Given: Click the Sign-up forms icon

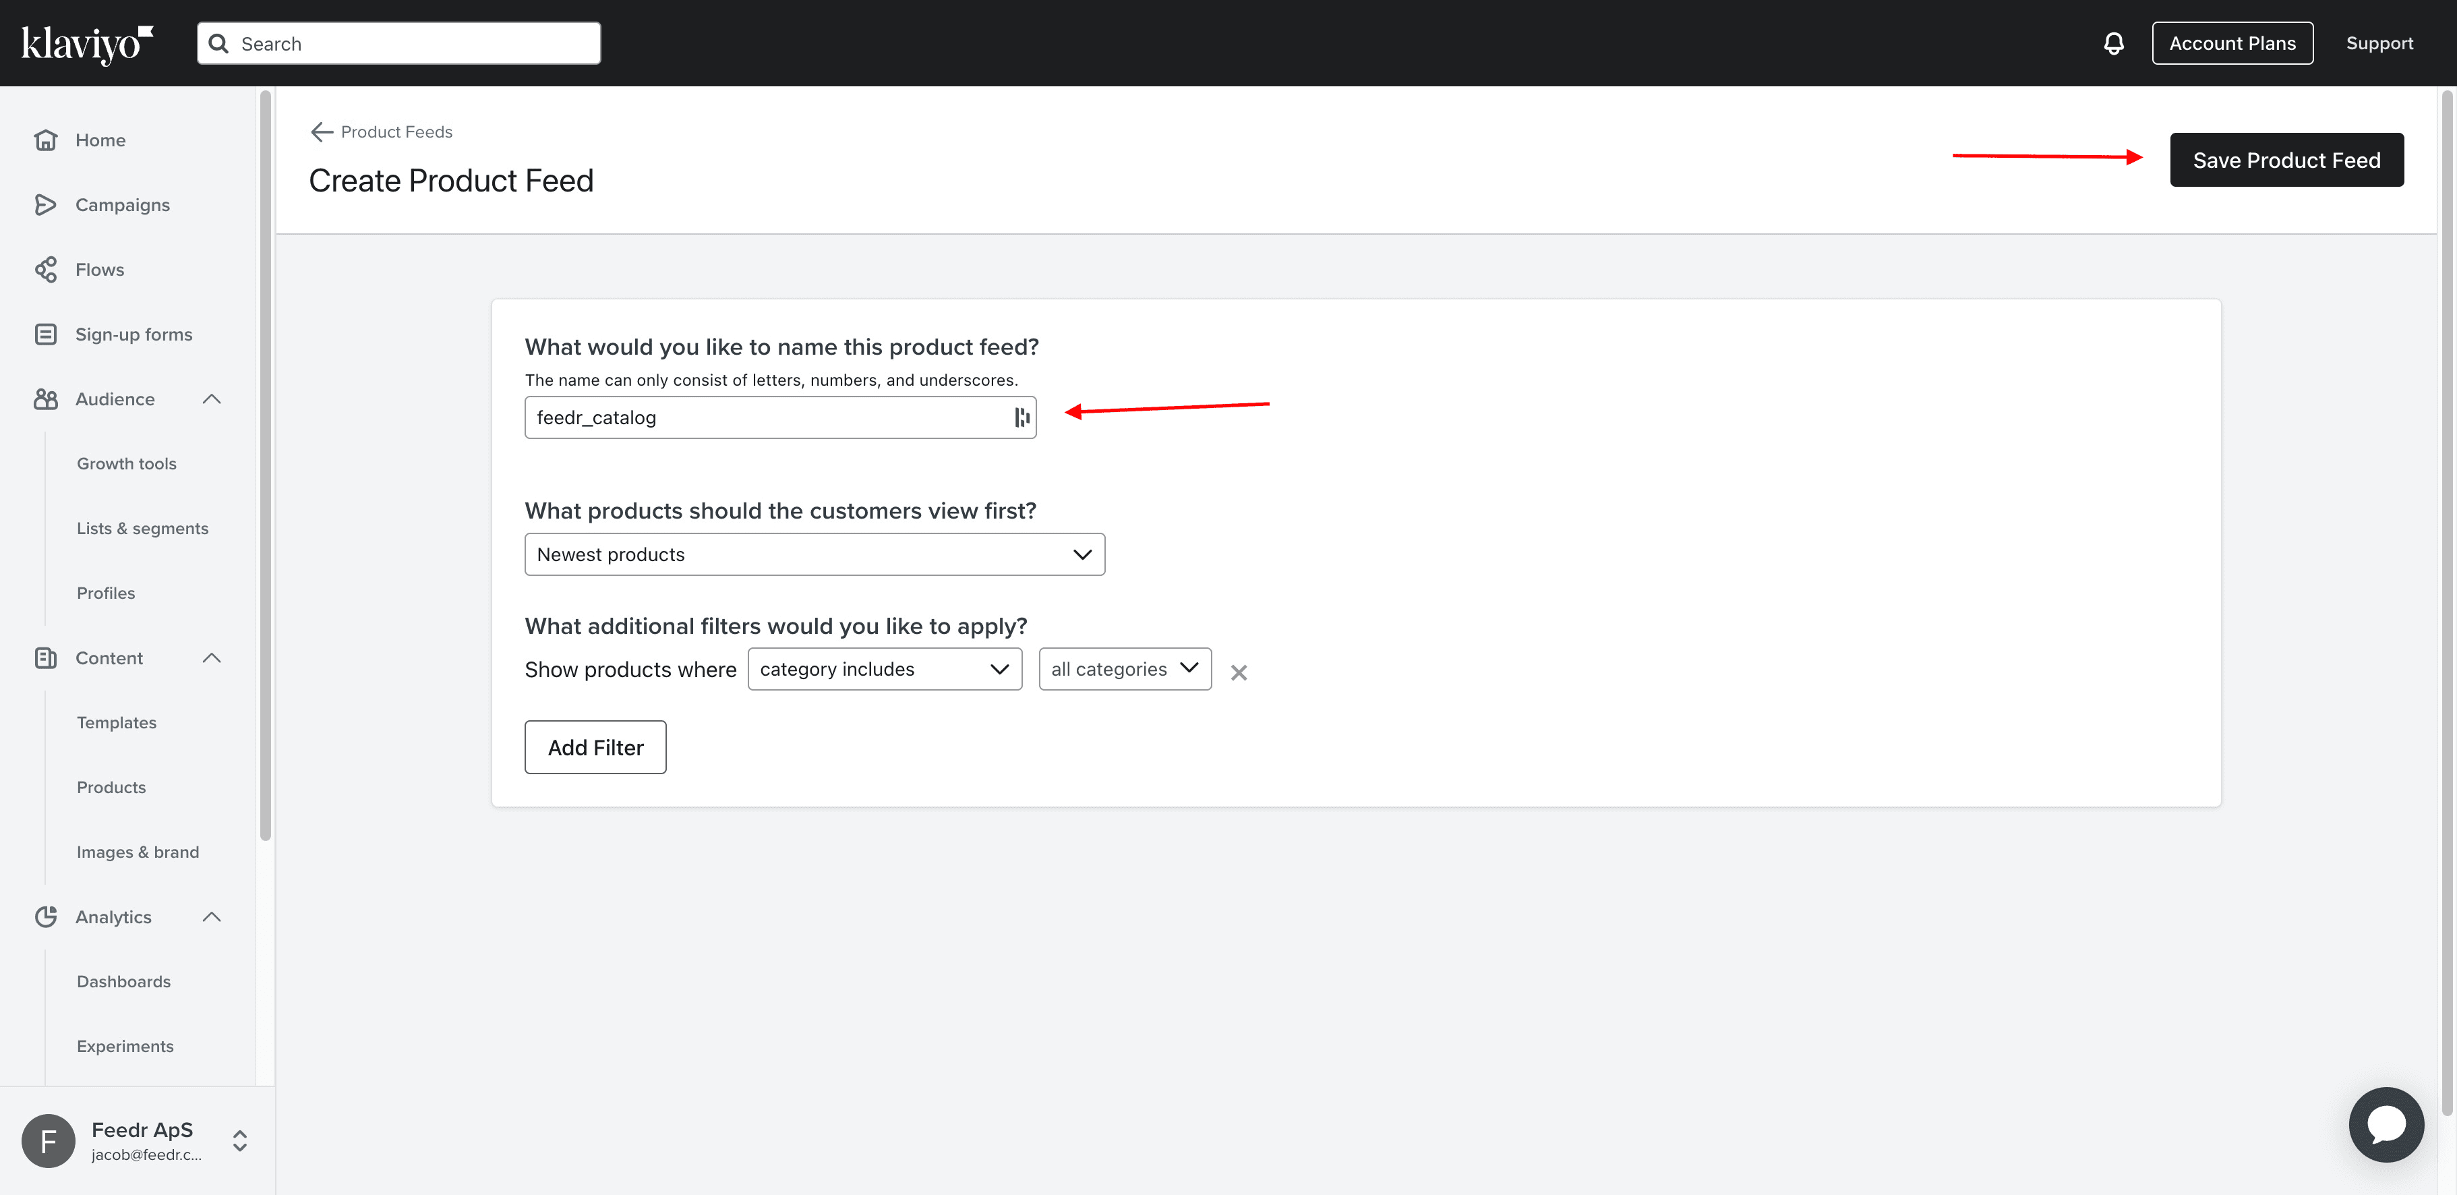Looking at the screenshot, I should coord(47,334).
